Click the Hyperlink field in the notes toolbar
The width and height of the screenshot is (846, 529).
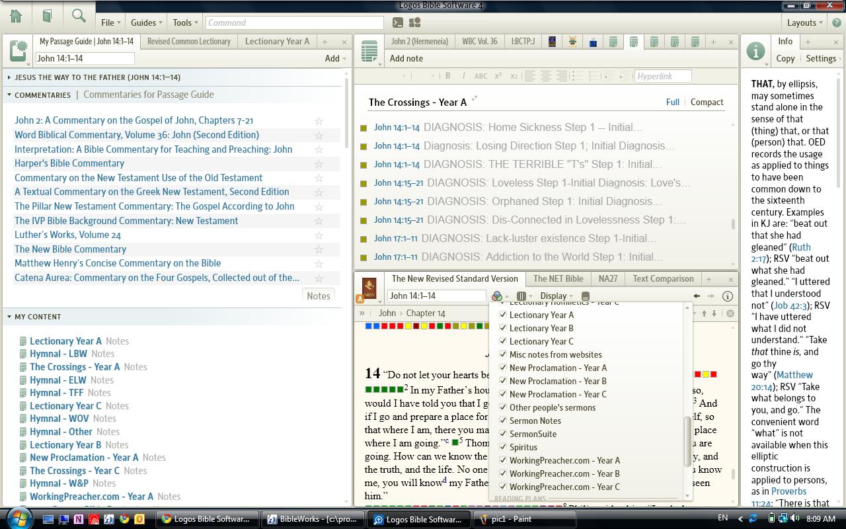pyautogui.click(x=663, y=76)
